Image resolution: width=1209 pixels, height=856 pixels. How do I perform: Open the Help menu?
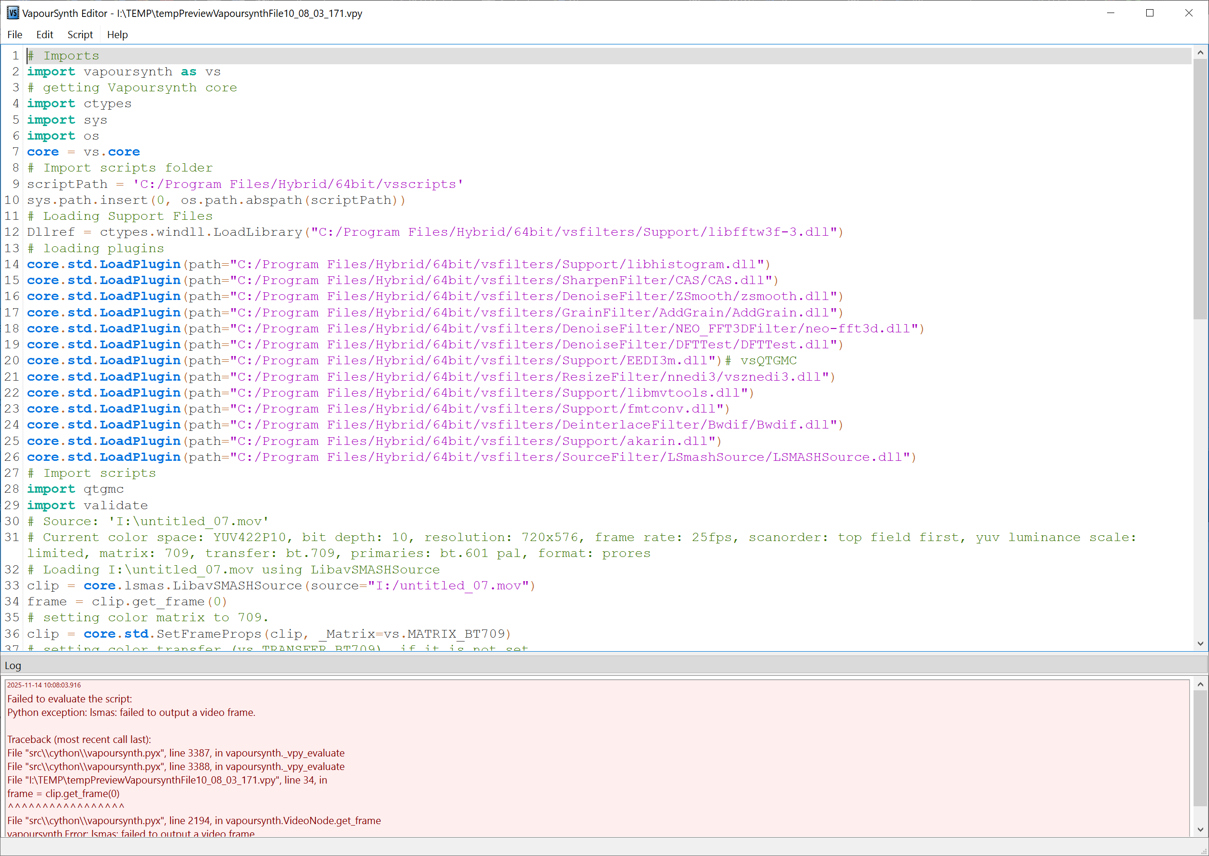[117, 35]
